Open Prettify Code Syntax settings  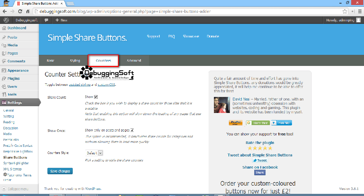click(x=18, y=146)
